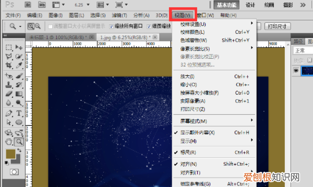Select the Gradient tool
Viewport: 313px width, 187px height.
click(x=19, y=94)
